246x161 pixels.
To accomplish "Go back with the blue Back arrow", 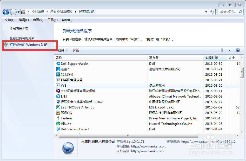I will click(x=6, y=12).
